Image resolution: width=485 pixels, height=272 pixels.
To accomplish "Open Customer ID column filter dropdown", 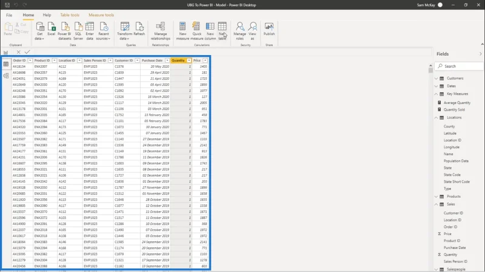I will (137, 60).
